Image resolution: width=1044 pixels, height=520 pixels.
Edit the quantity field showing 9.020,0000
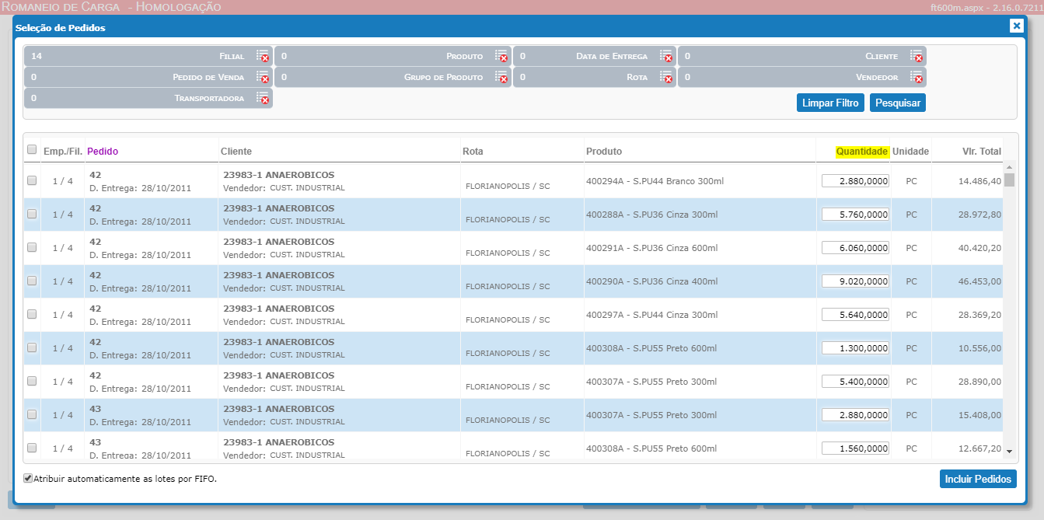point(855,281)
